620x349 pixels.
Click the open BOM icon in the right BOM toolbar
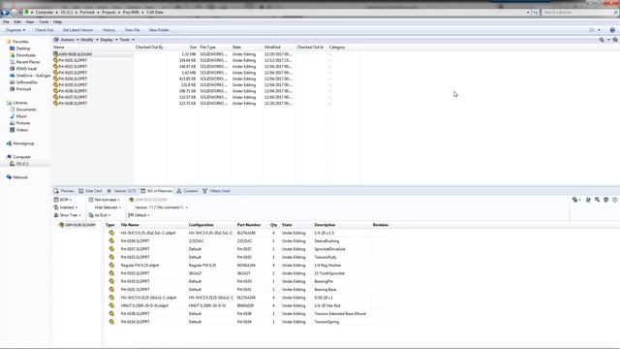(x=597, y=200)
